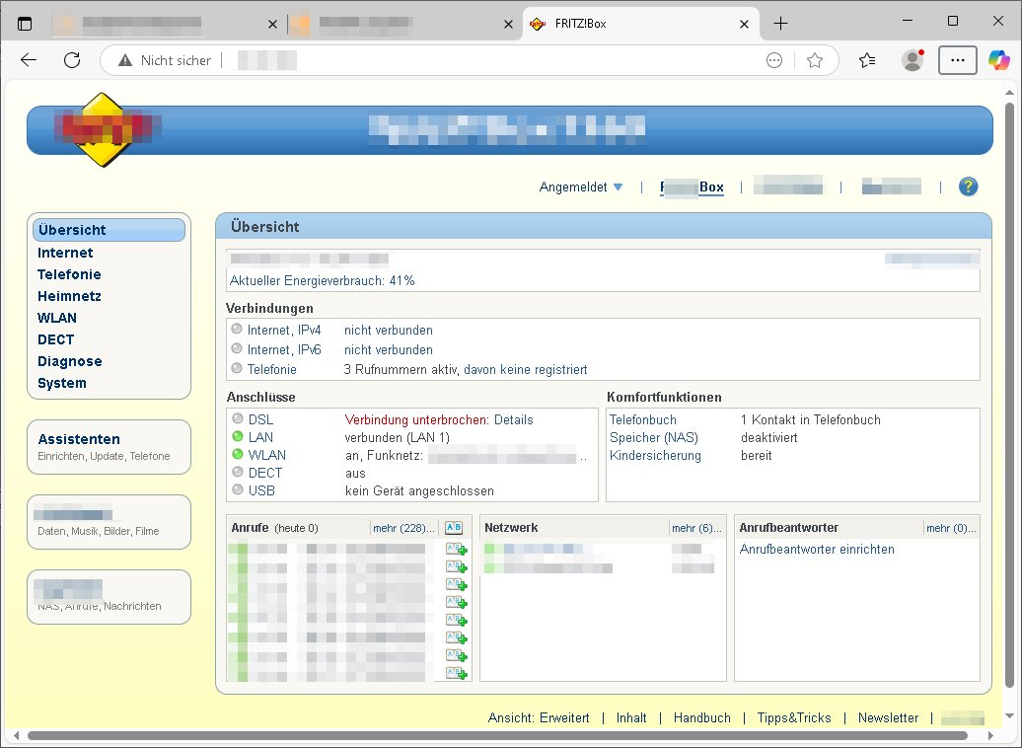Open browser settings three-dot menu

pos(957,60)
